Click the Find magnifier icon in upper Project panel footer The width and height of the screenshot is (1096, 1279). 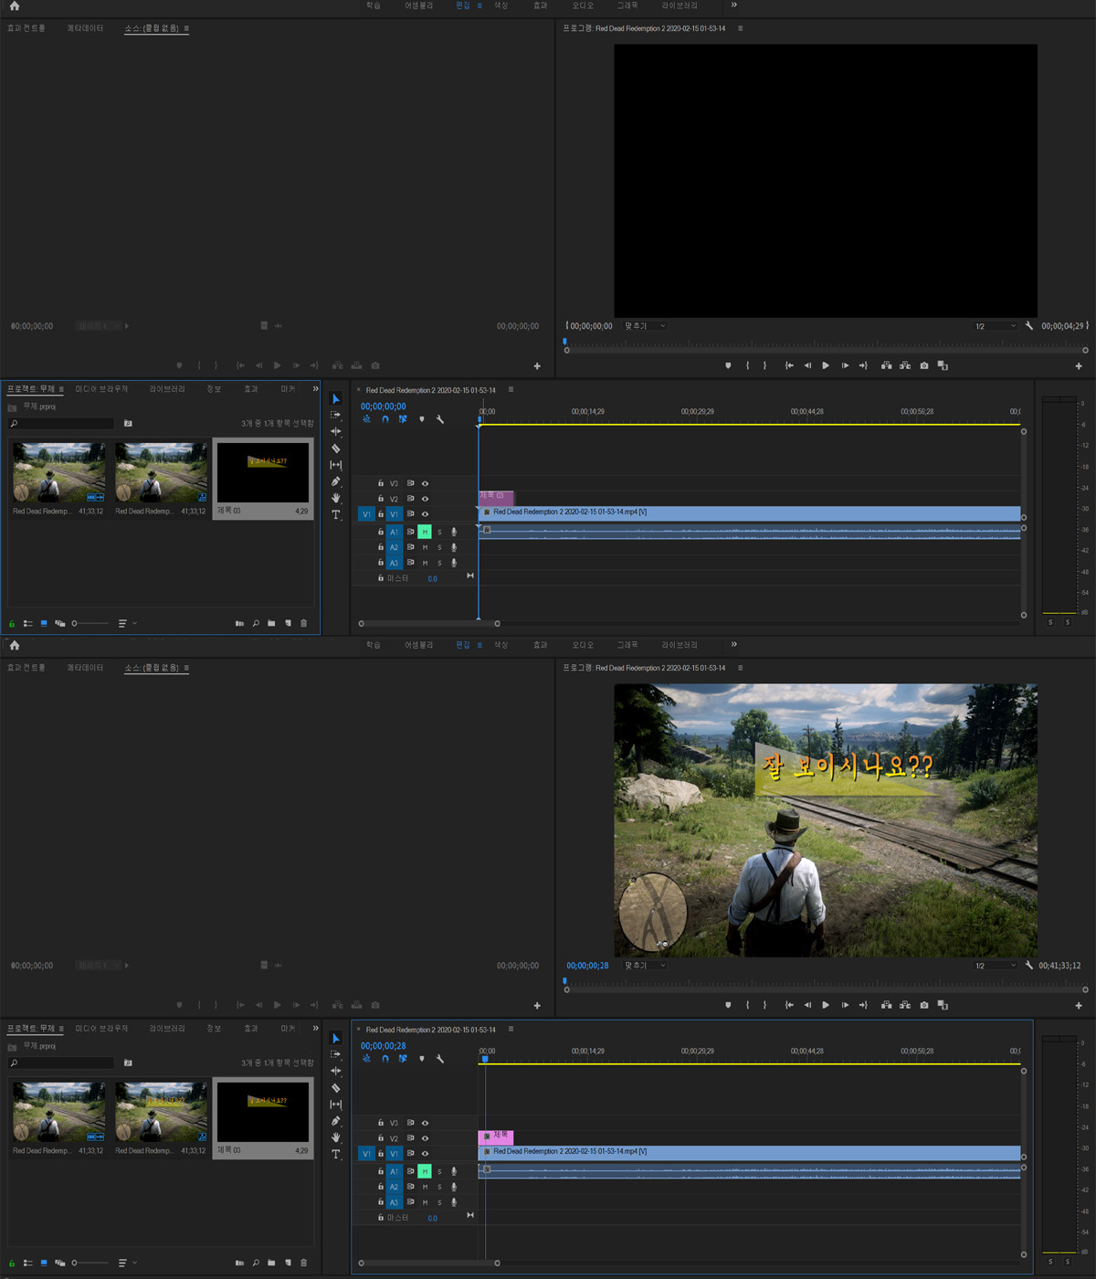[x=256, y=623]
